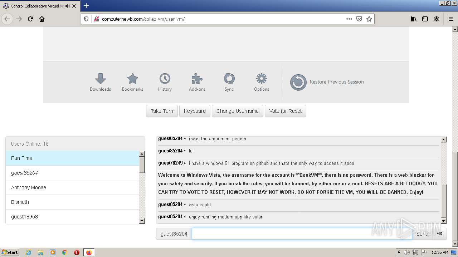Launch Opera from the taskbar
Image resolution: width=458 pixels, height=257 pixels.
[x=77, y=252]
